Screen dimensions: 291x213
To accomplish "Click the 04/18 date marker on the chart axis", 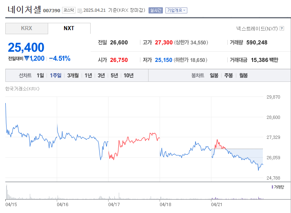I will click(165, 204).
